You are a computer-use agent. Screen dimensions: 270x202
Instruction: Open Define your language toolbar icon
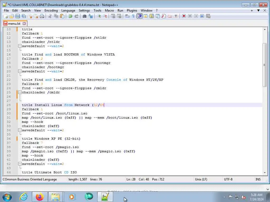coord(146,16)
